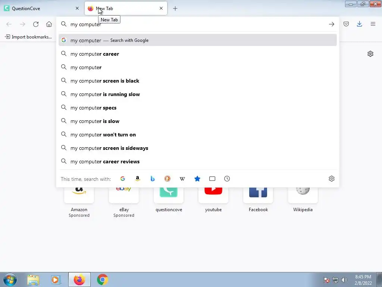This screenshot has height=287, width=382.
Task: Select 'my computer specs' suggestion
Action: tap(198, 107)
